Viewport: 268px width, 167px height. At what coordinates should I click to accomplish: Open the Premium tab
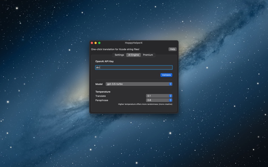pos(148,55)
